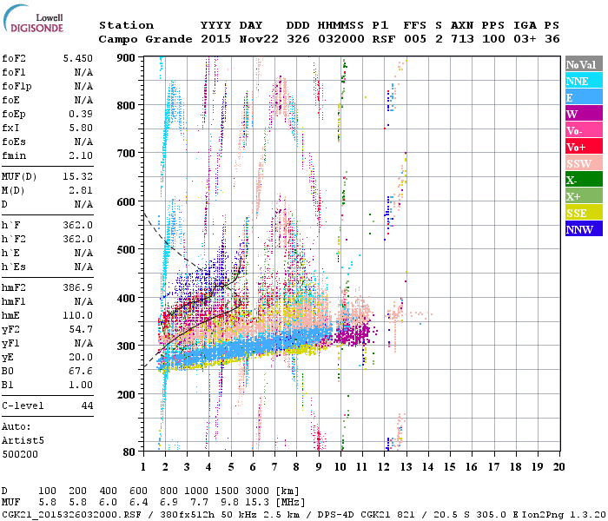Viewport: 608px width, 521px height.
Task: Click the Artist5 auto-scaling label
Action: click(23, 441)
